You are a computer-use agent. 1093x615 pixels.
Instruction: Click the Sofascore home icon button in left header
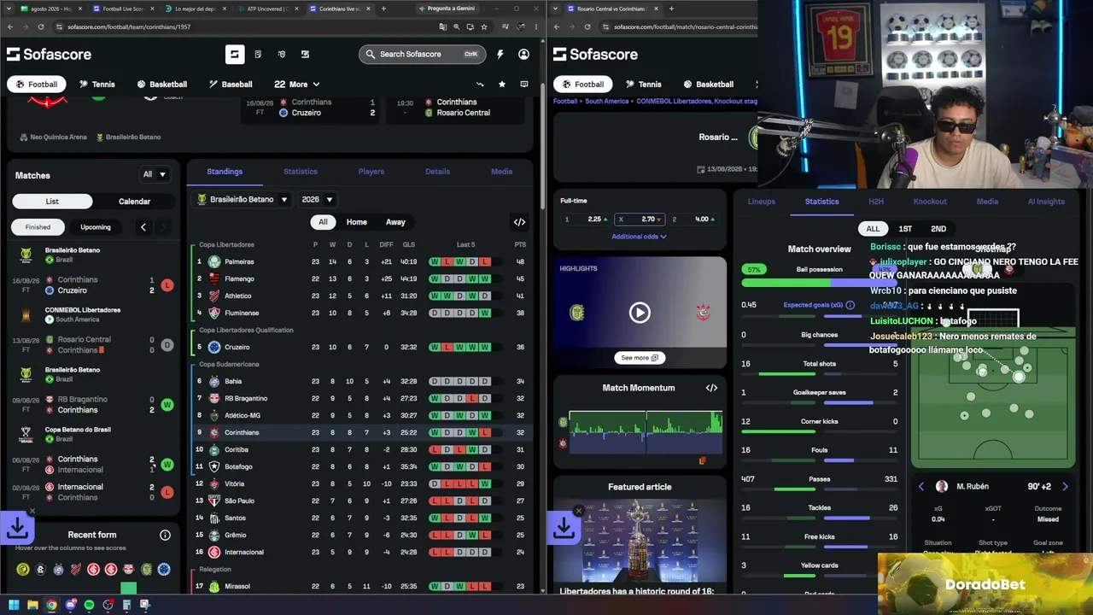pos(235,54)
